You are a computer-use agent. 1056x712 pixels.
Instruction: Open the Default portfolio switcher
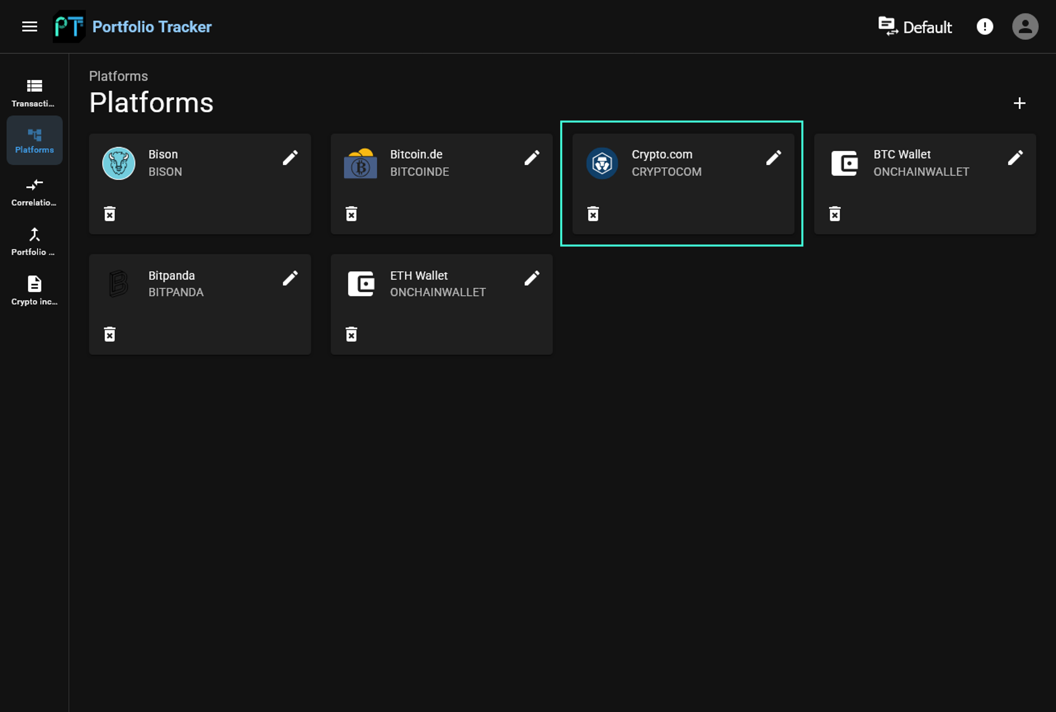point(915,27)
